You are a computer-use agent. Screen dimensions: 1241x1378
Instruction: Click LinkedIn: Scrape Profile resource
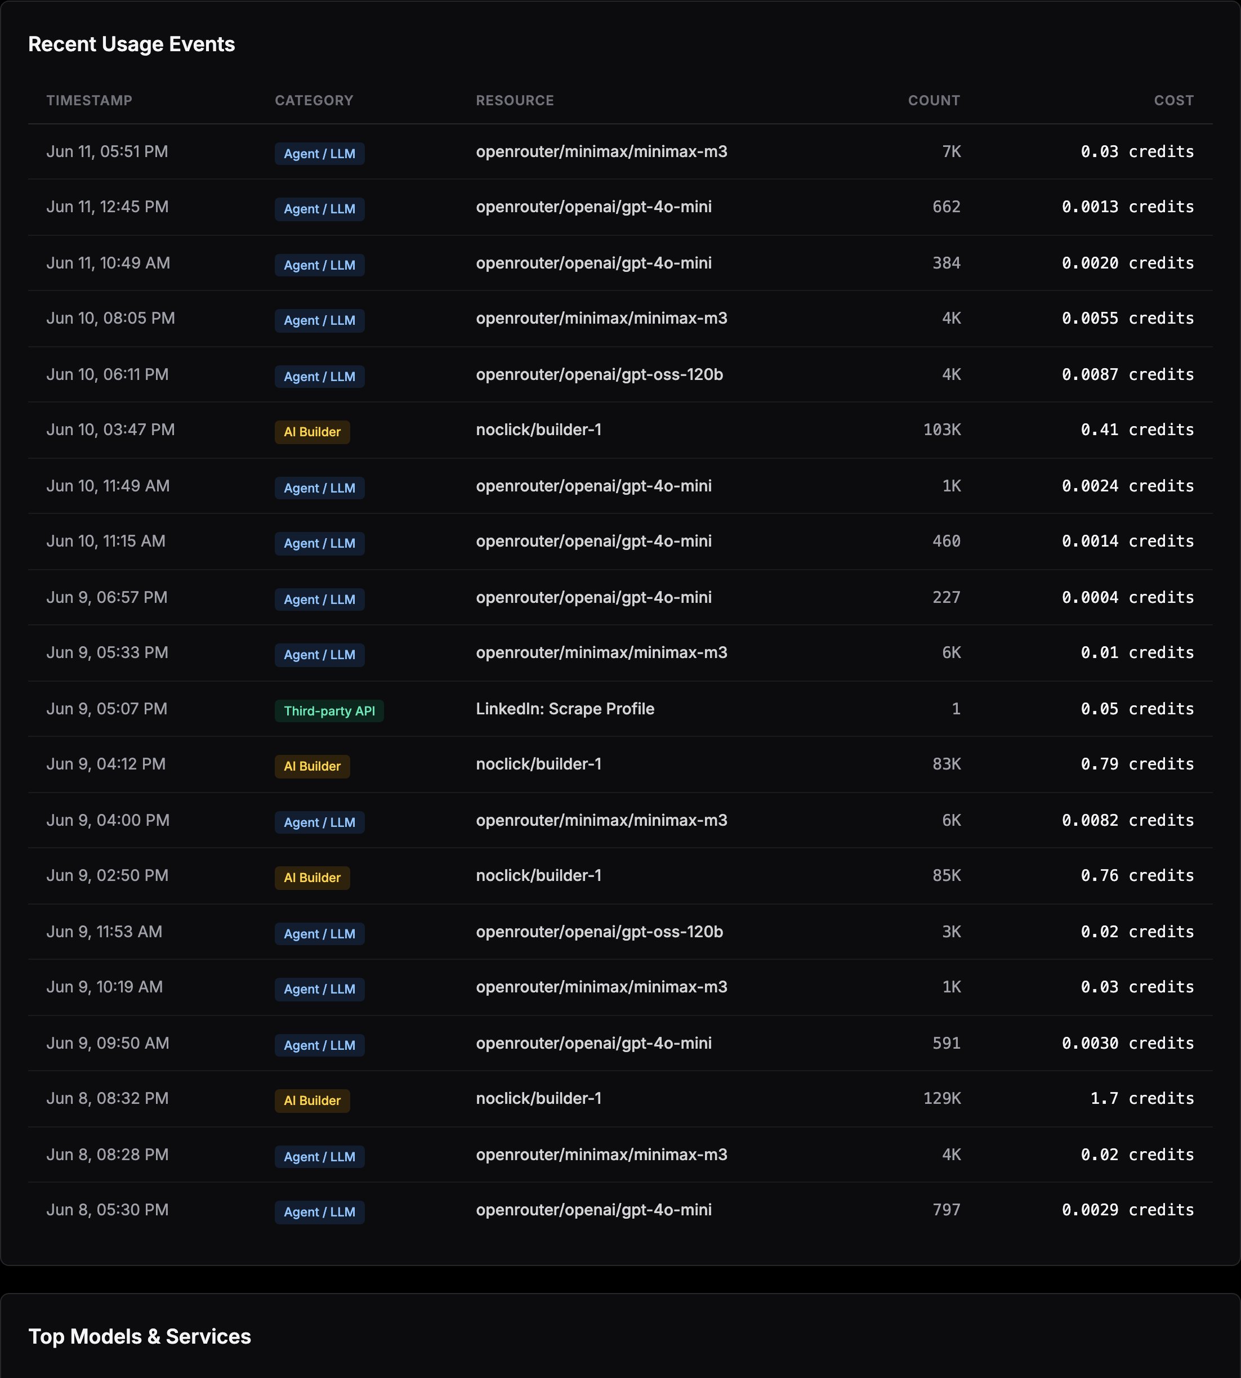click(x=565, y=709)
